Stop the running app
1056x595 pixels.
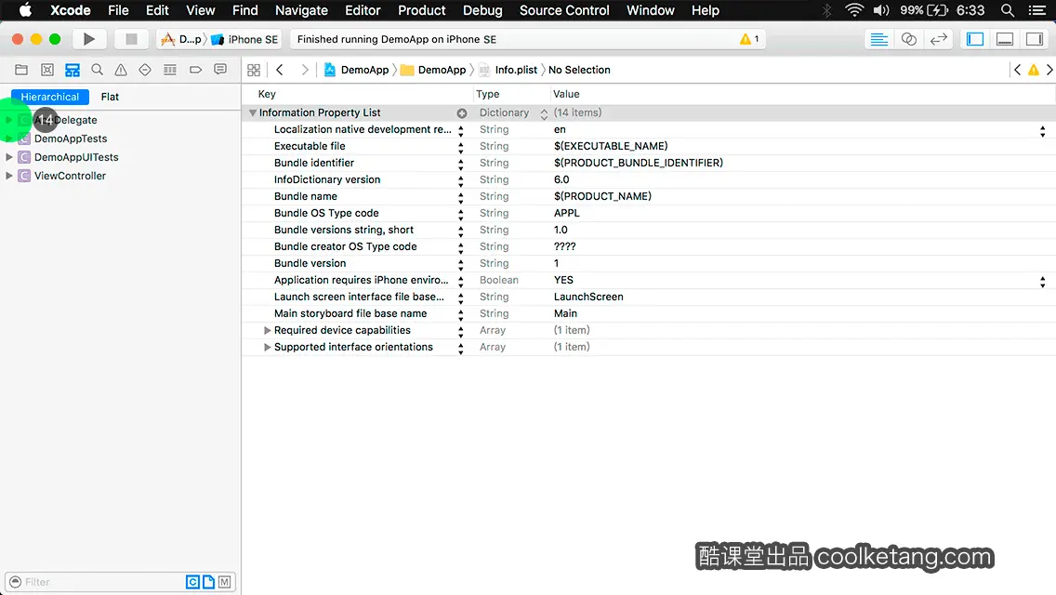click(x=131, y=39)
